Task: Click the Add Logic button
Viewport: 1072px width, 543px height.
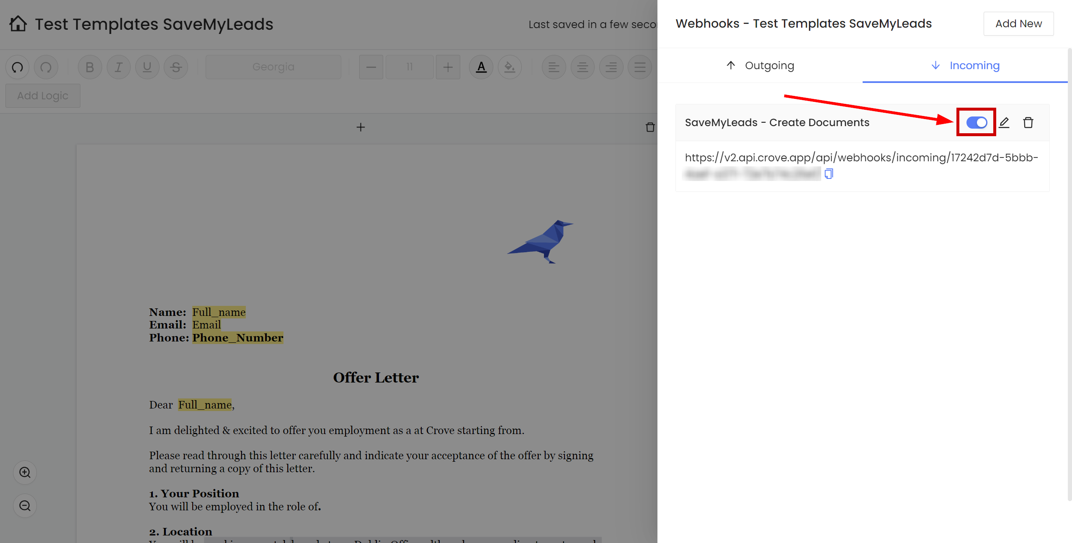Action: (43, 96)
